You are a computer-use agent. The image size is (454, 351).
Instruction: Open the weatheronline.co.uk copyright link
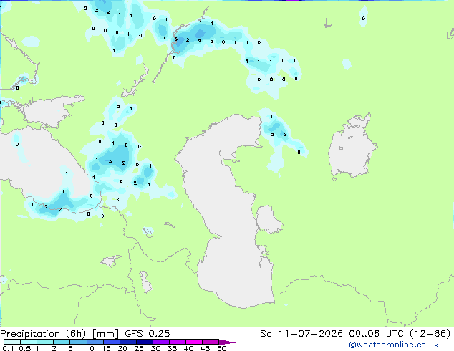coord(393,345)
